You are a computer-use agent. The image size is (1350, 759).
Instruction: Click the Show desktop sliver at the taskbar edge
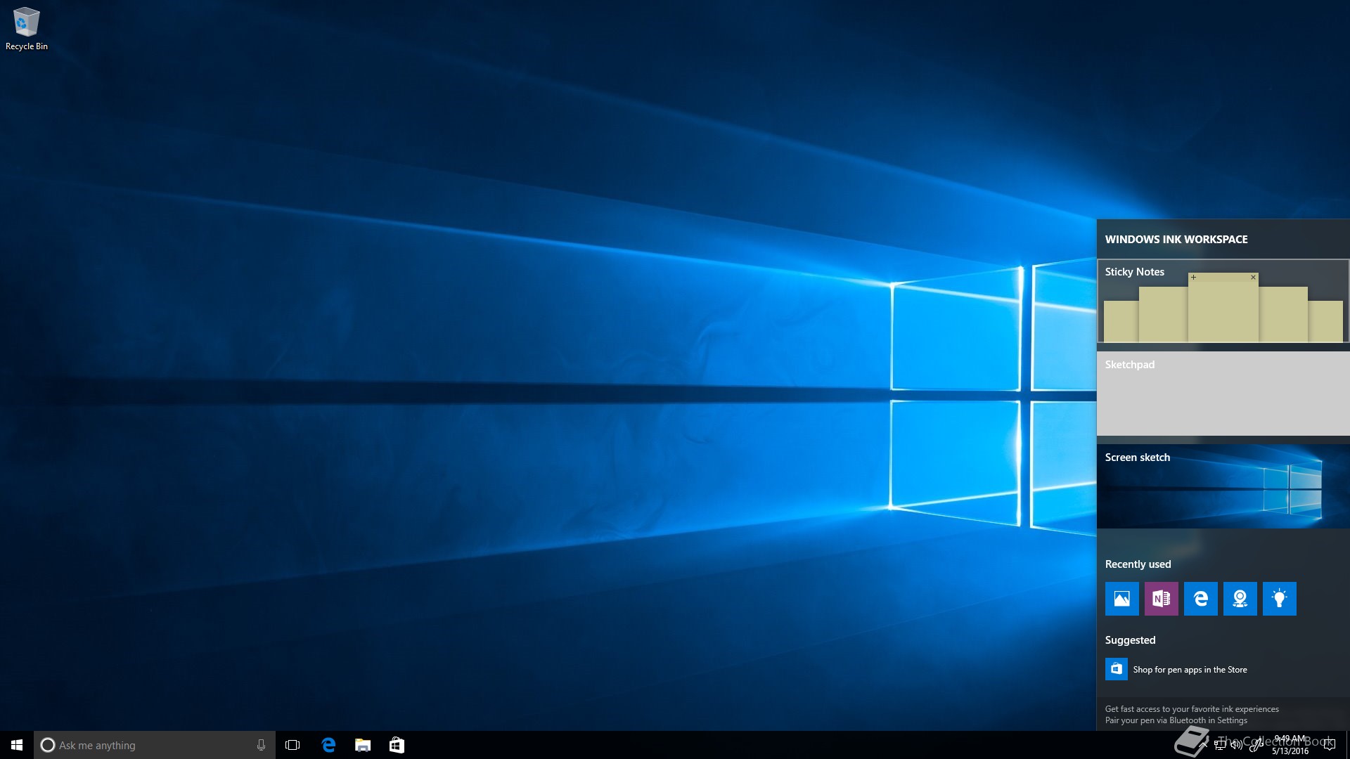(1347, 745)
